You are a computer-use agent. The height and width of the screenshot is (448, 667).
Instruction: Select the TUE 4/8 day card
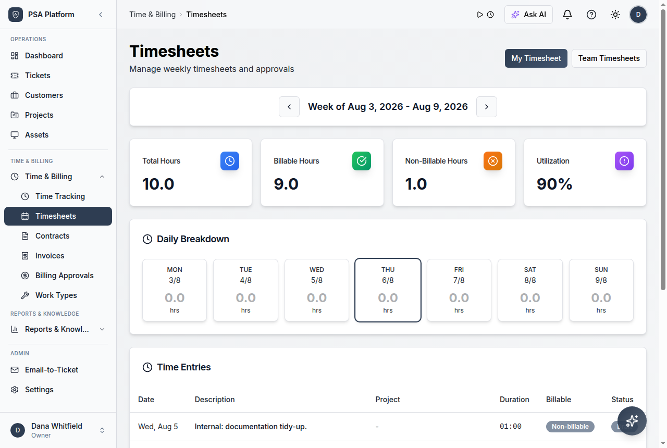246,290
